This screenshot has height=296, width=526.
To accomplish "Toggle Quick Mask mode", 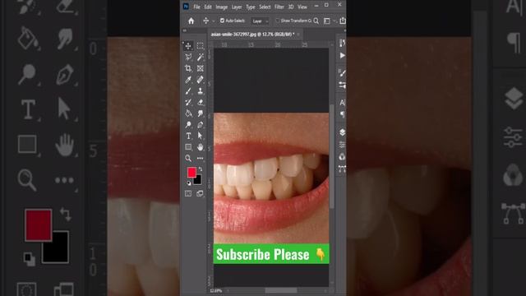I will coord(188,194).
